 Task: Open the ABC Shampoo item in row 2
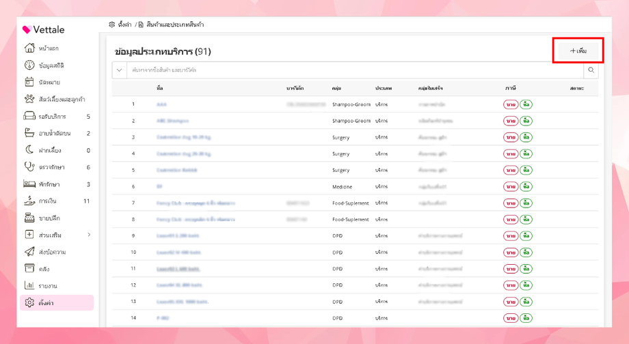pyautogui.click(x=172, y=121)
